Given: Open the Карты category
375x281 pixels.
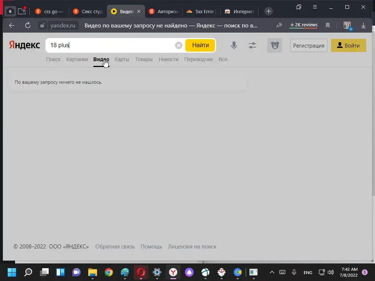Looking at the screenshot, I should [x=122, y=59].
